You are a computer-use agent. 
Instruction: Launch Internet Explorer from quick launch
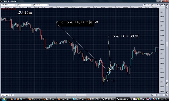(21, 99)
